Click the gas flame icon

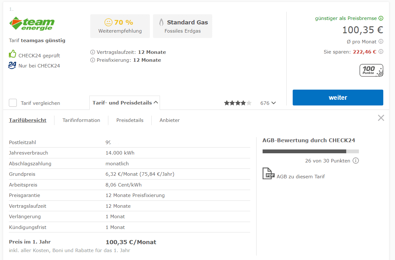161,22
